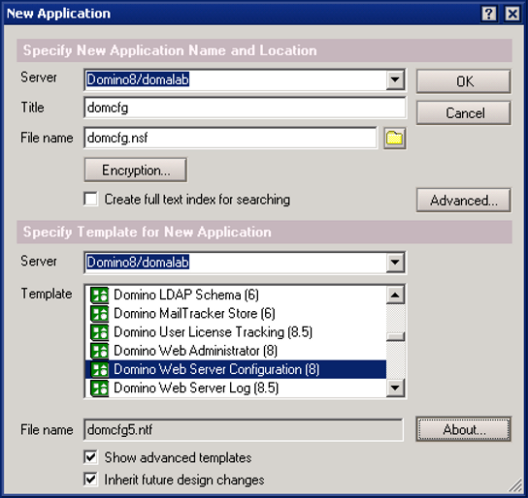This screenshot has height=498, width=528.
Task: Click the Domino Web Server Log template icon
Action: point(99,389)
